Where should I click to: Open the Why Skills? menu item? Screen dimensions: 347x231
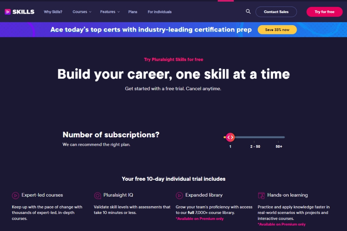(x=53, y=12)
